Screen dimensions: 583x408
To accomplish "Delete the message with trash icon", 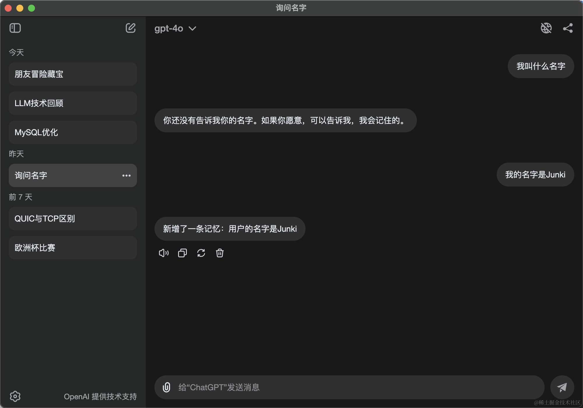I will 220,253.
